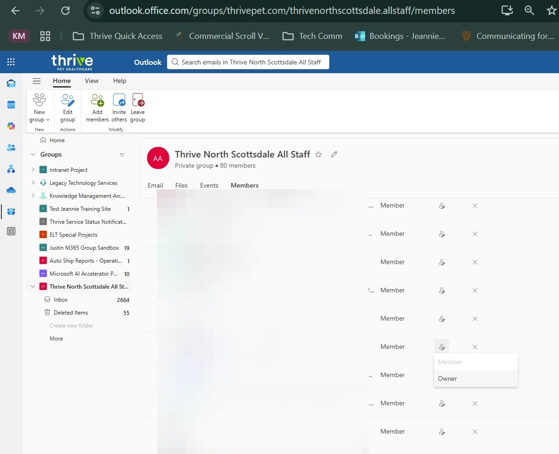Click the Create new folder link
The image size is (559, 454).
pyautogui.click(x=71, y=326)
